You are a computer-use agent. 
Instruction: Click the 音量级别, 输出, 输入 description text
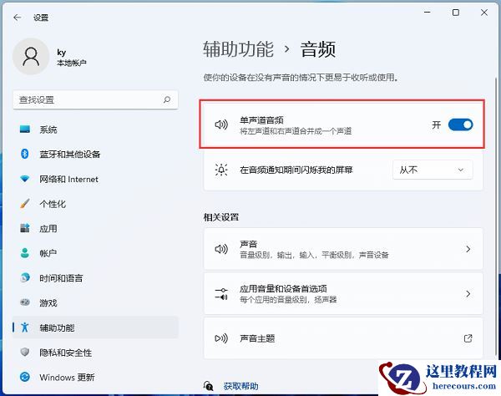[x=314, y=255]
